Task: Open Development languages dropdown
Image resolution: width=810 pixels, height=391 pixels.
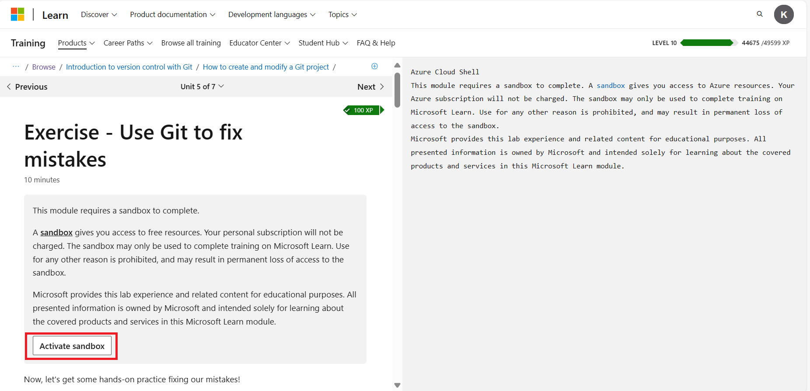Action: pyautogui.click(x=272, y=14)
